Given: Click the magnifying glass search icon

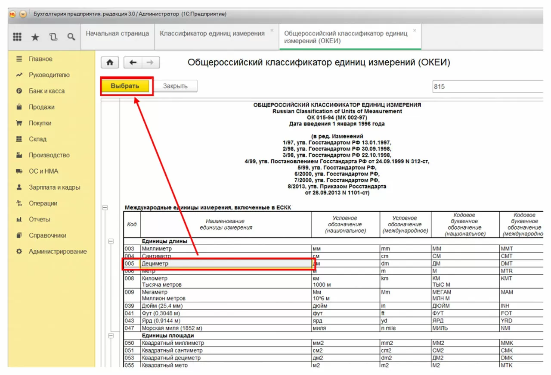Looking at the screenshot, I should (x=71, y=37).
